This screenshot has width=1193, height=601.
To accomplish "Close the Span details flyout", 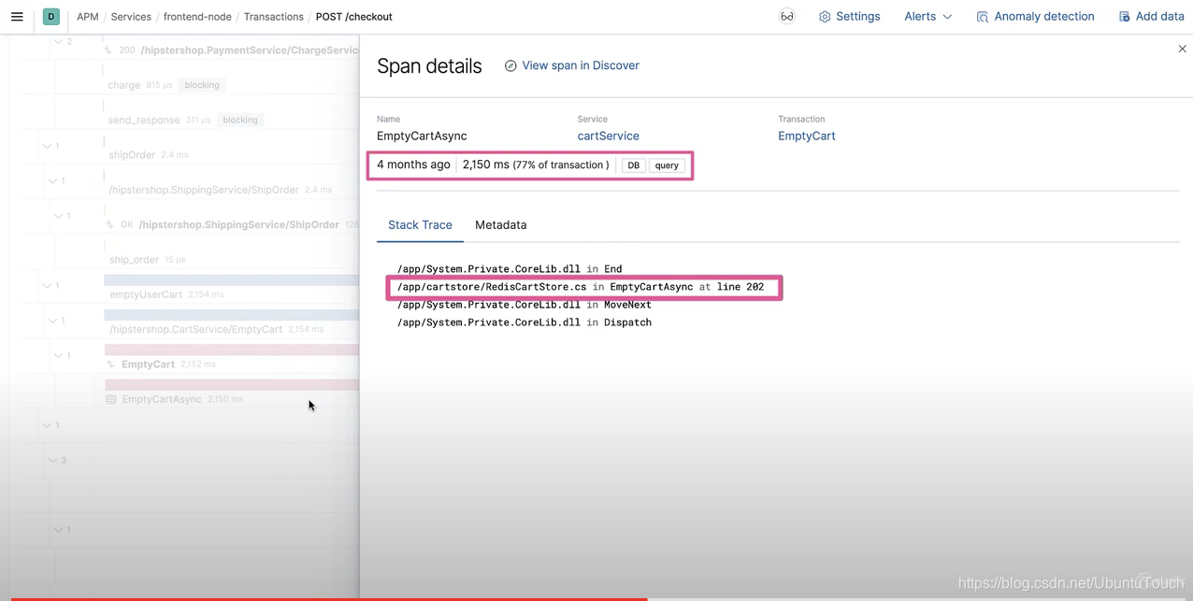I will pyautogui.click(x=1182, y=49).
